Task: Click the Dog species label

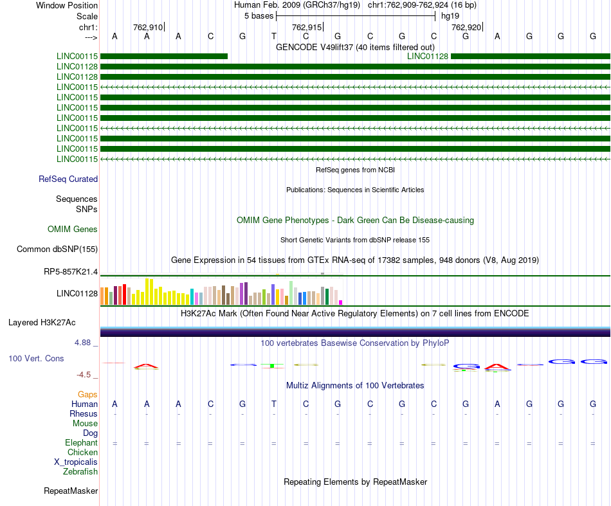Action: point(91,433)
